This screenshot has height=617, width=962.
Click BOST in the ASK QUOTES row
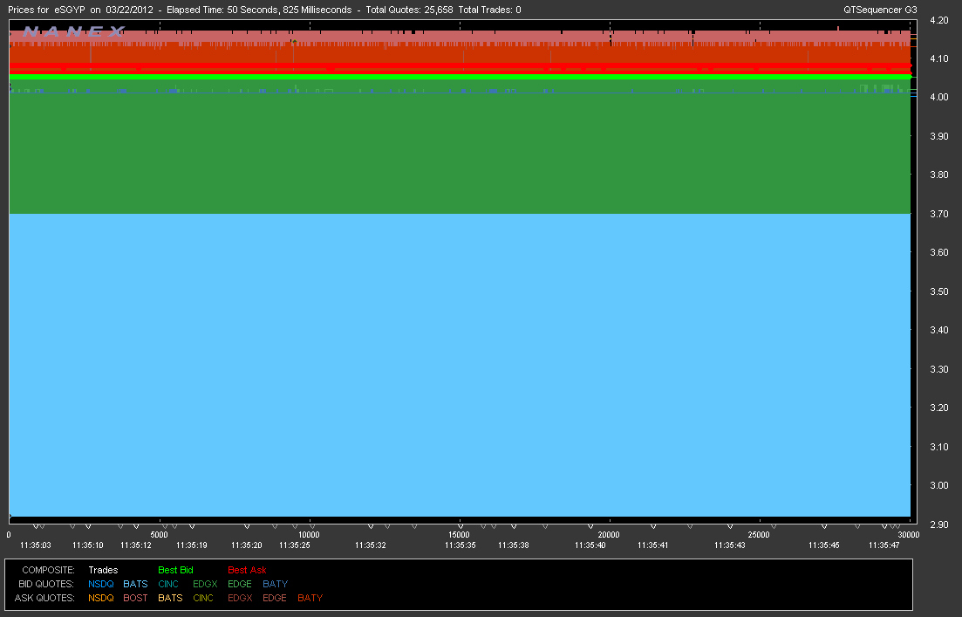click(x=135, y=598)
